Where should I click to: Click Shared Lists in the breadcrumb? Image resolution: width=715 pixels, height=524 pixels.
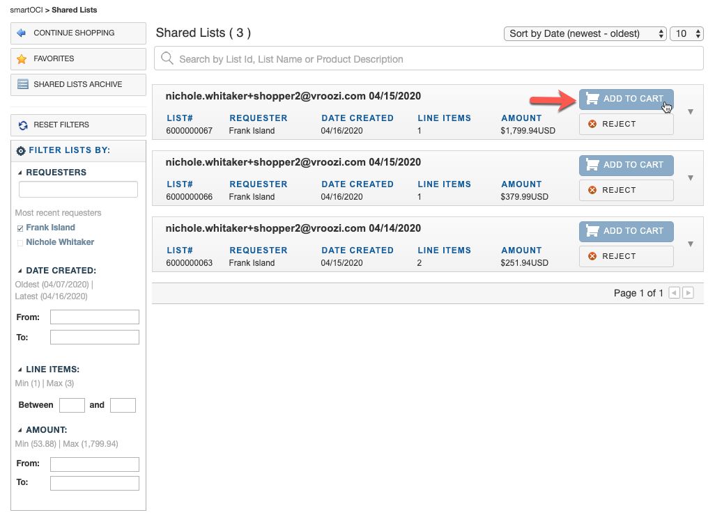[x=75, y=10]
